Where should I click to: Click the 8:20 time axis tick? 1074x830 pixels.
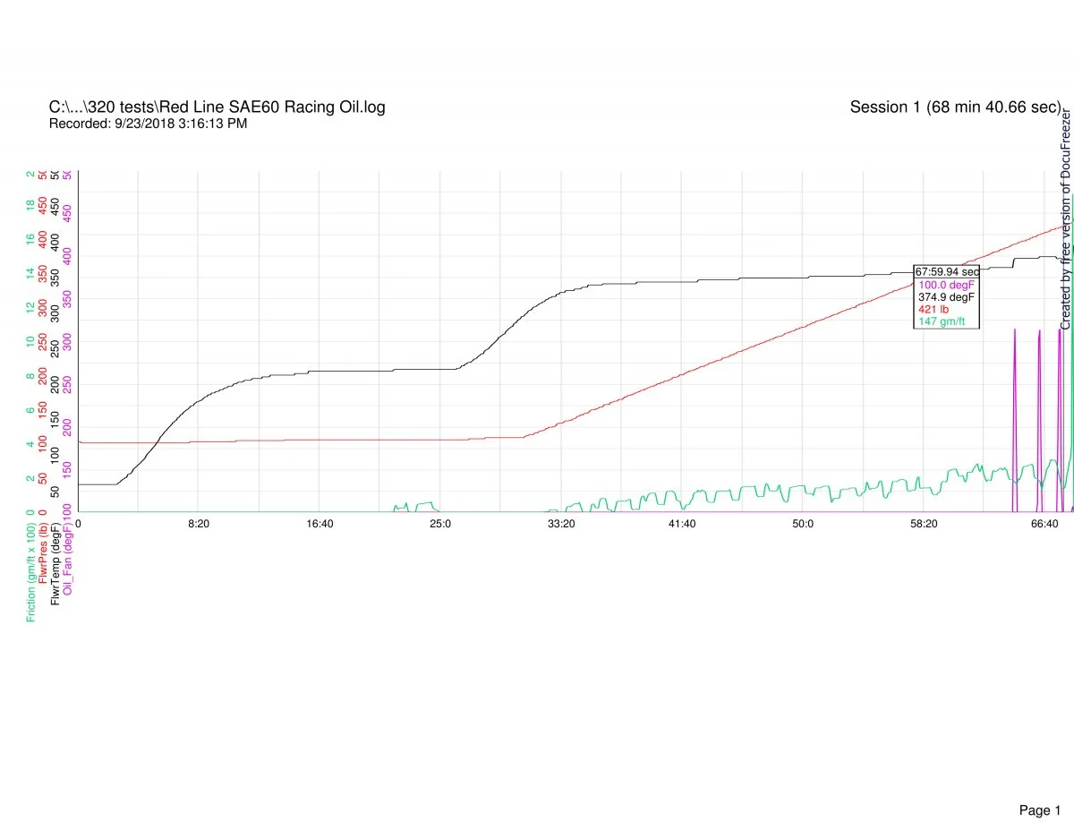point(199,523)
